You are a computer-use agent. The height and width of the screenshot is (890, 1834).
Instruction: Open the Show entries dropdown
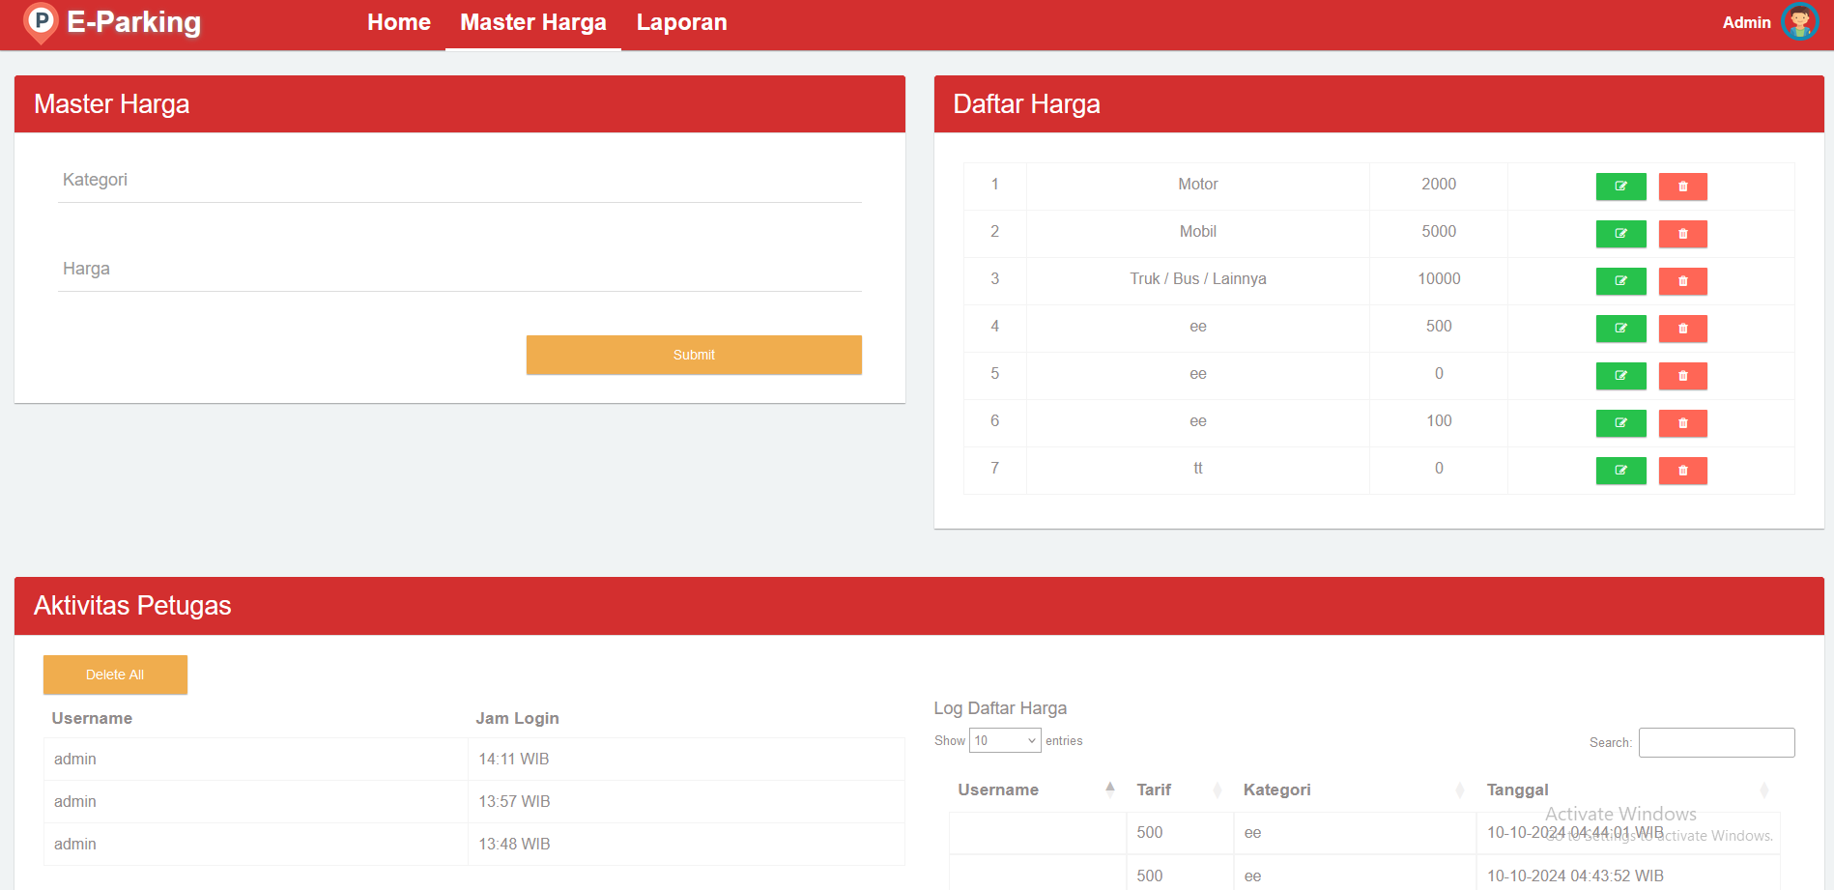(1004, 741)
